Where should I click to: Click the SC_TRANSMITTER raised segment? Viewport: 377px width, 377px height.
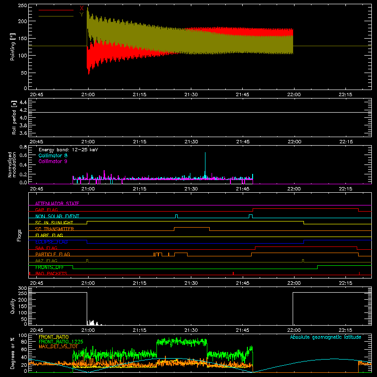[x=192, y=228]
